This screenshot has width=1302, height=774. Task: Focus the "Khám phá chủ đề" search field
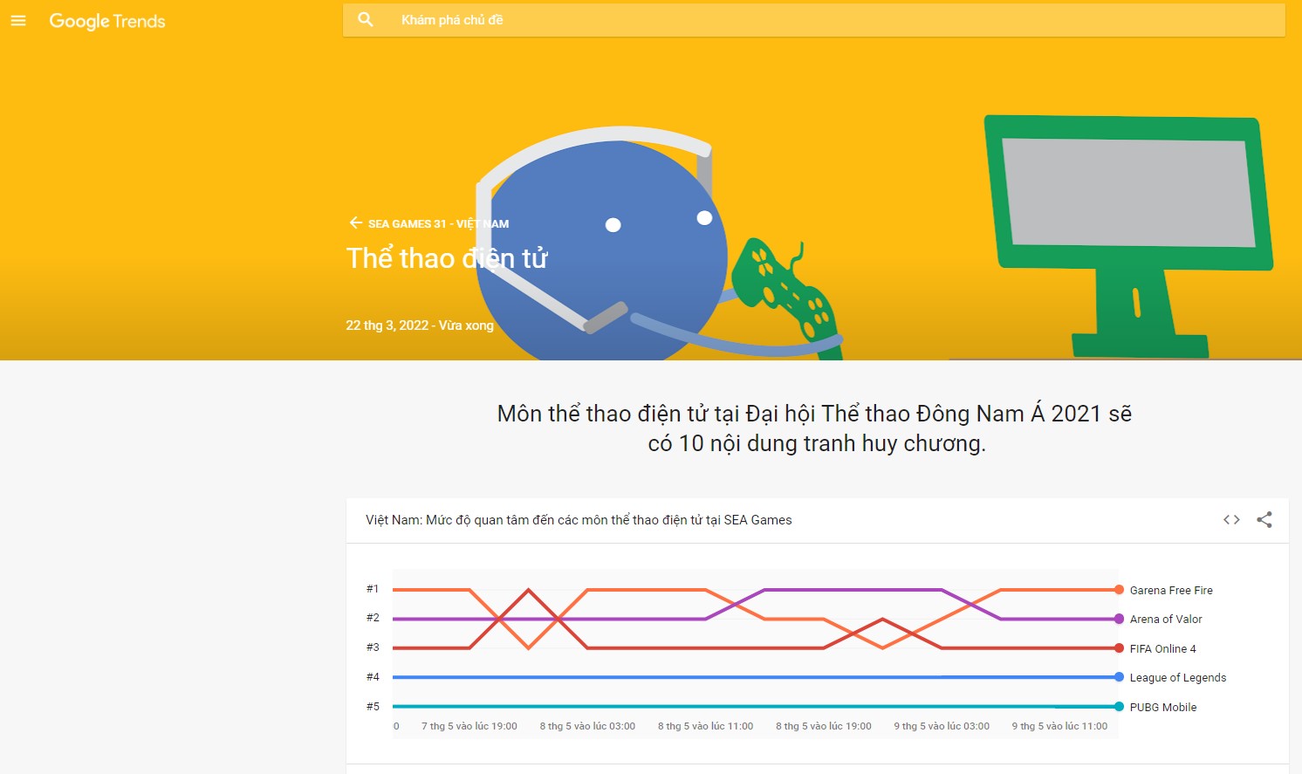click(813, 20)
